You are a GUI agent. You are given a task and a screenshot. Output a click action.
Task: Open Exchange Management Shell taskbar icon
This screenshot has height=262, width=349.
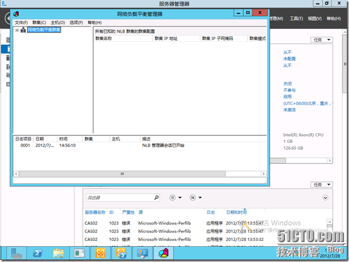[x=121, y=253]
